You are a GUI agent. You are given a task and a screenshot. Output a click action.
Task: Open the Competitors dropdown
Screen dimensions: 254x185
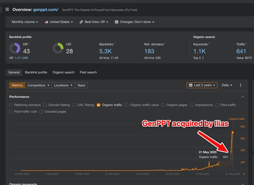click(x=38, y=85)
